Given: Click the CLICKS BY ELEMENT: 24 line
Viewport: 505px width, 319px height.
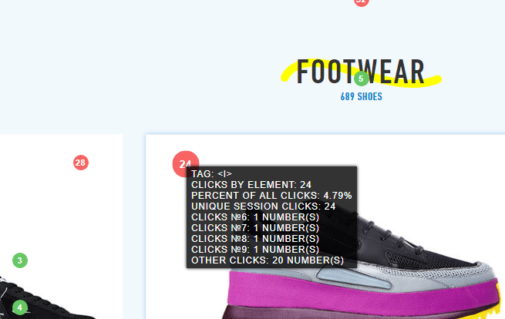Looking at the screenshot, I should tap(251, 185).
